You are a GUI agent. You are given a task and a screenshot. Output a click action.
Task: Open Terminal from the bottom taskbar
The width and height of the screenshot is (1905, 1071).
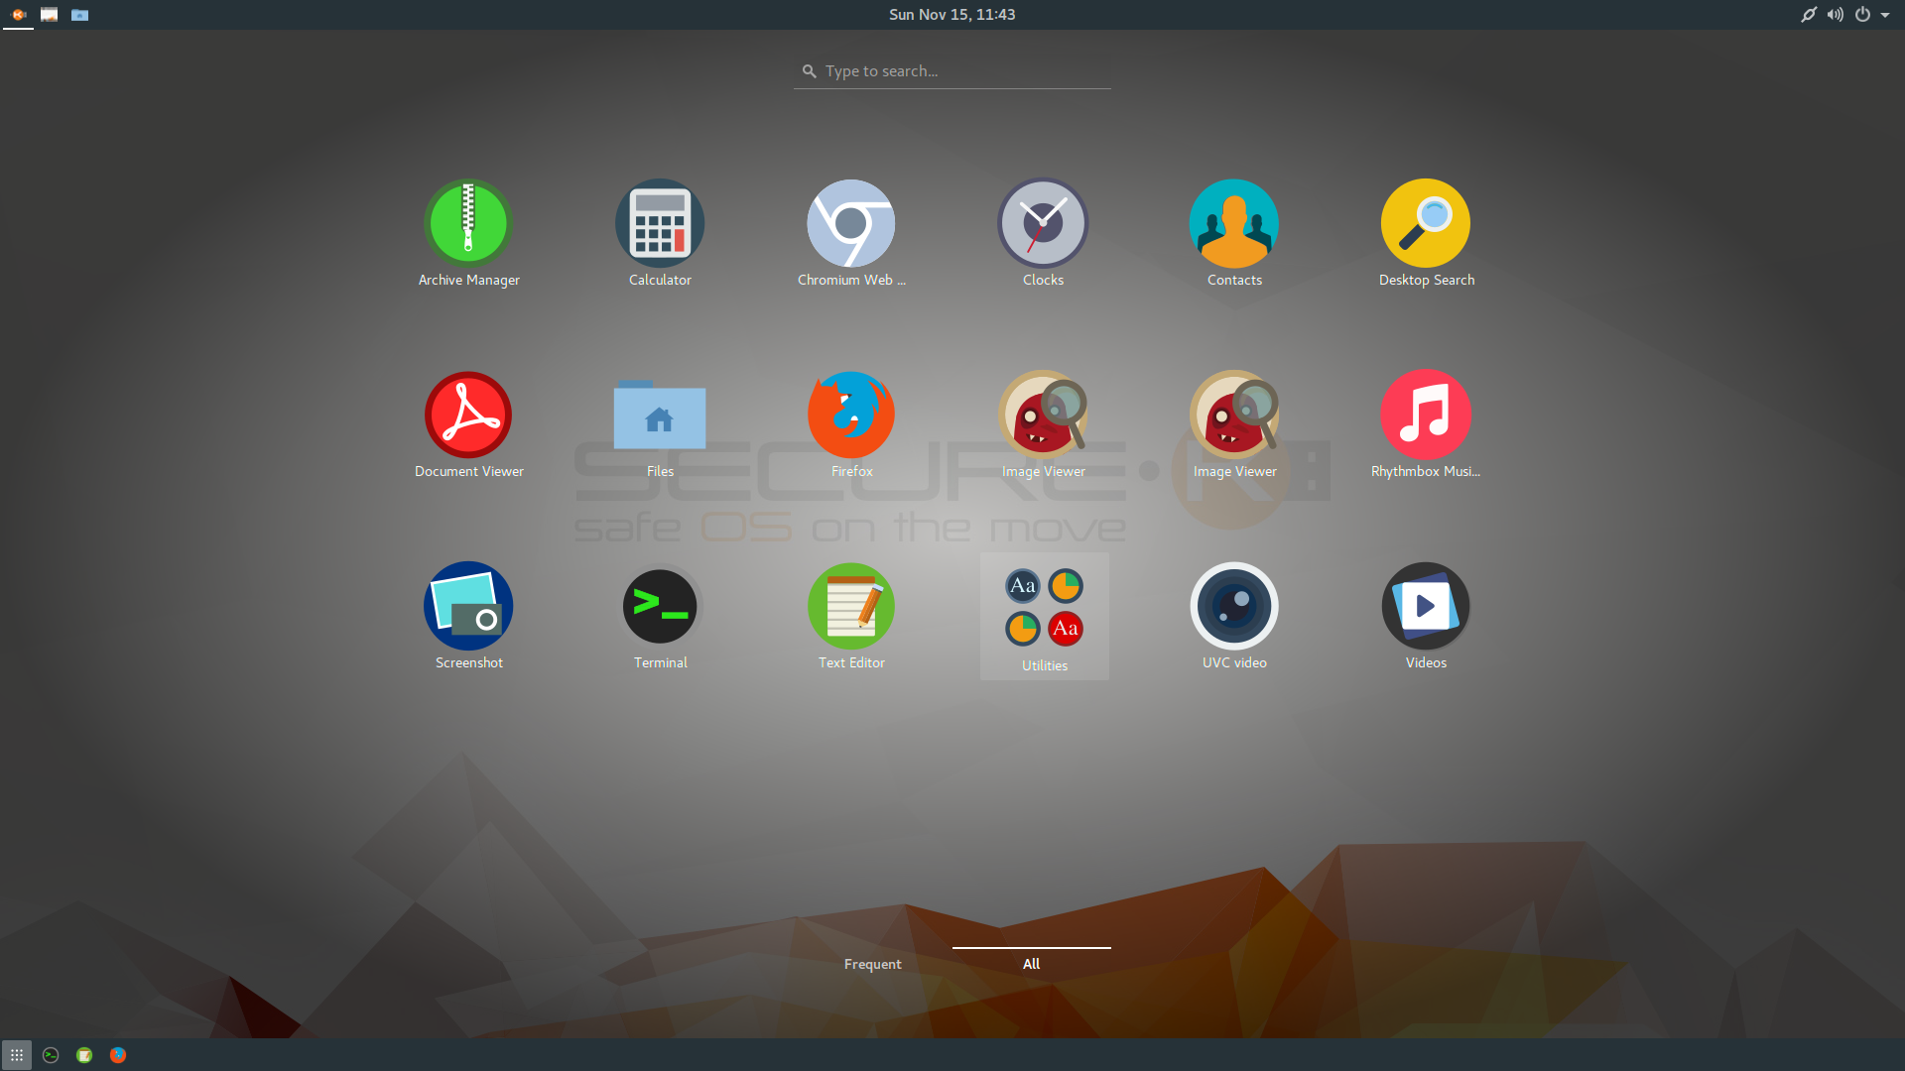coord(51,1055)
